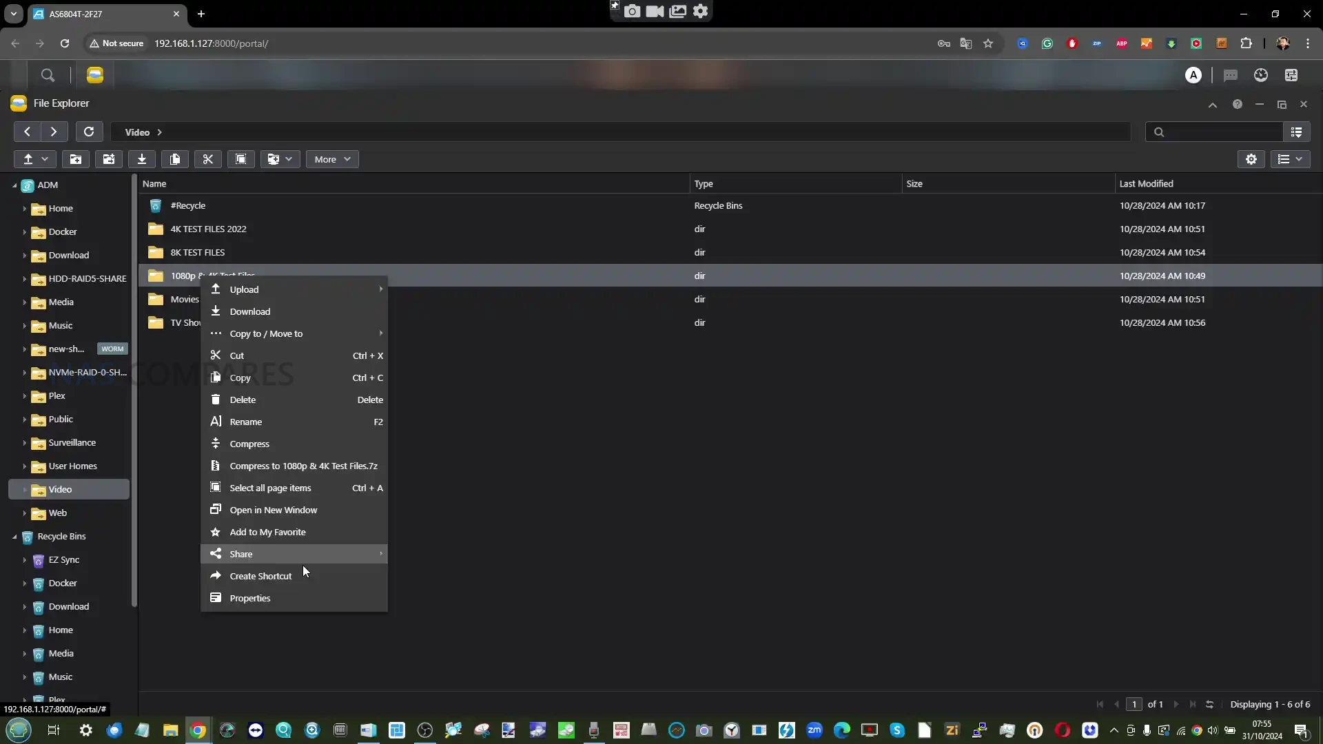Click the refresh folder button
The height and width of the screenshot is (744, 1323).
pos(89,132)
